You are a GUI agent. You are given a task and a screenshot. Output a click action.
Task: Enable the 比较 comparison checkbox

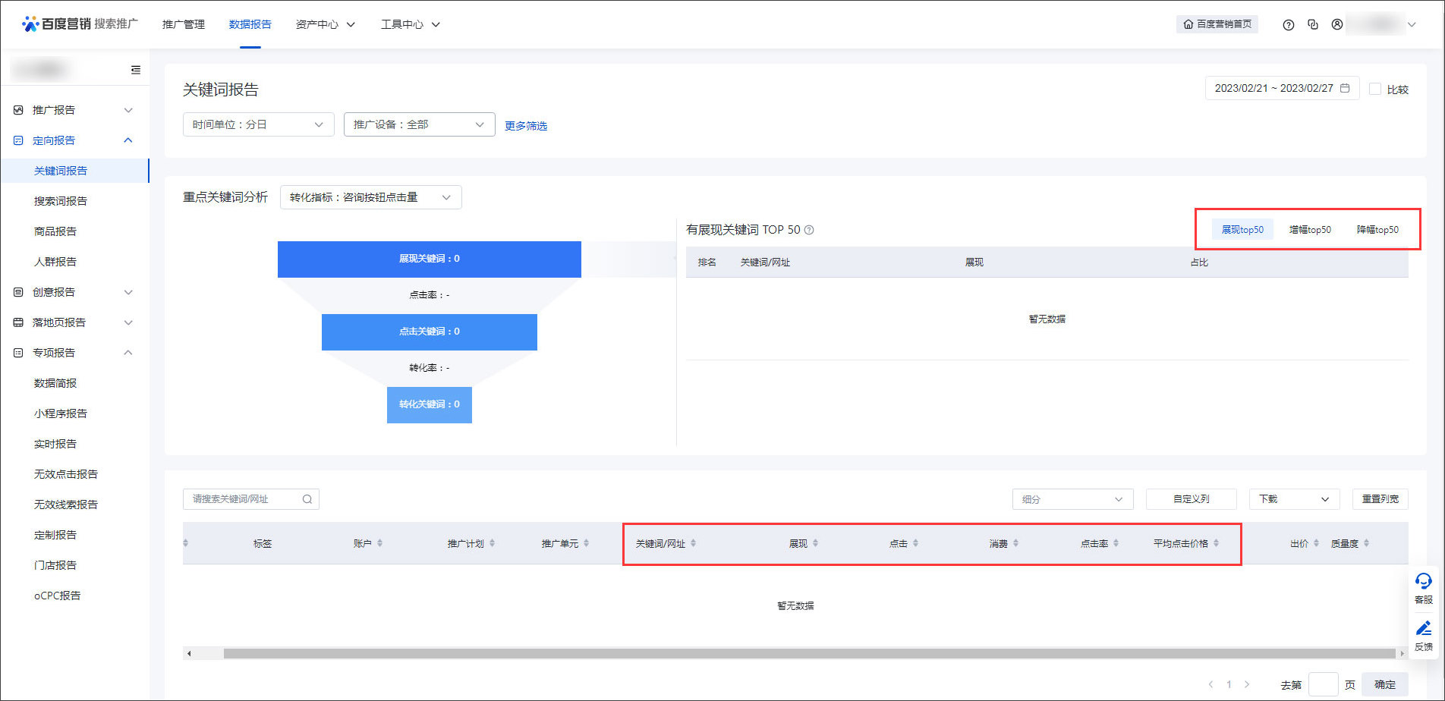click(x=1375, y=89)
